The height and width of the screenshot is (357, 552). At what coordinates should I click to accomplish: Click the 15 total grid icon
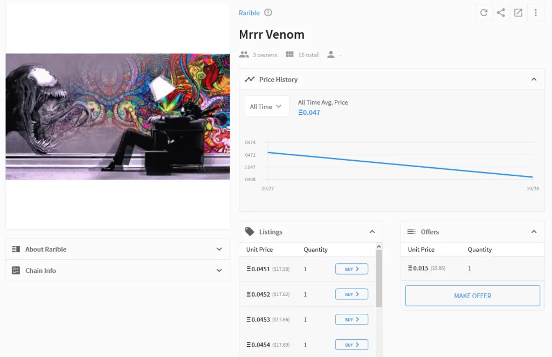tap(289, 54)
